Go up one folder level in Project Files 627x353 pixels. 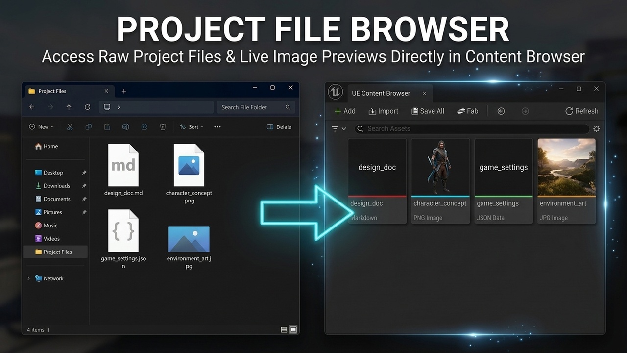click(69, 107)
